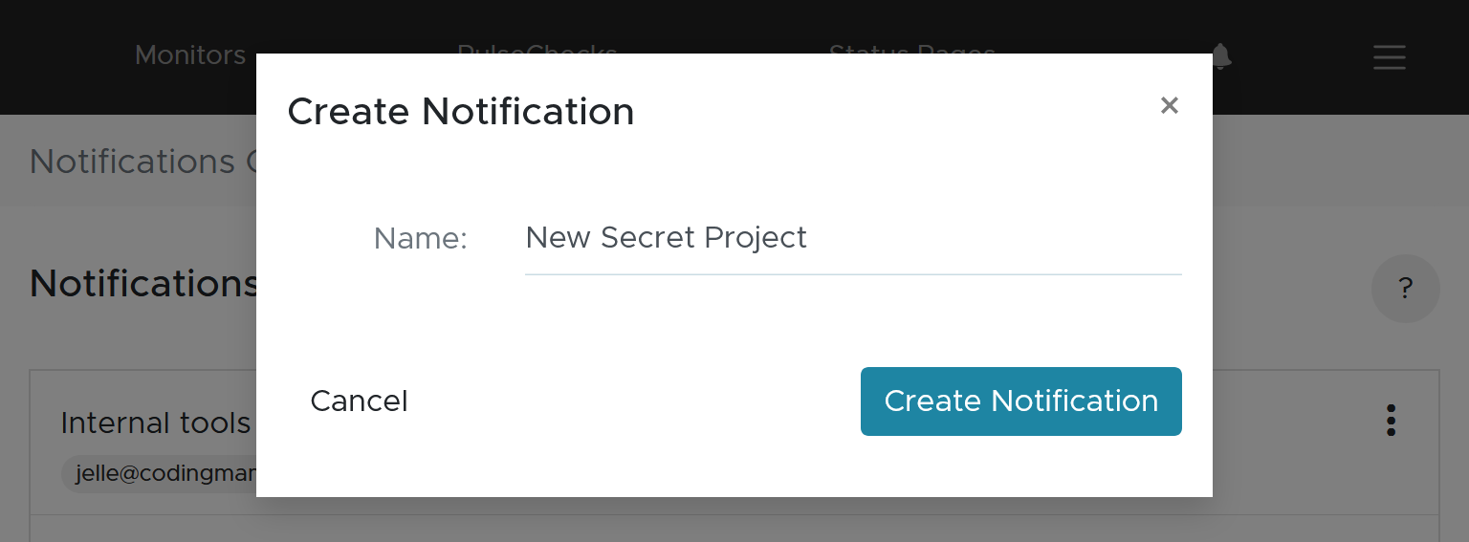This screenshot has width=1469, height=542.
Task: Click the bold Notifications section heading
Action: [143, 284]
